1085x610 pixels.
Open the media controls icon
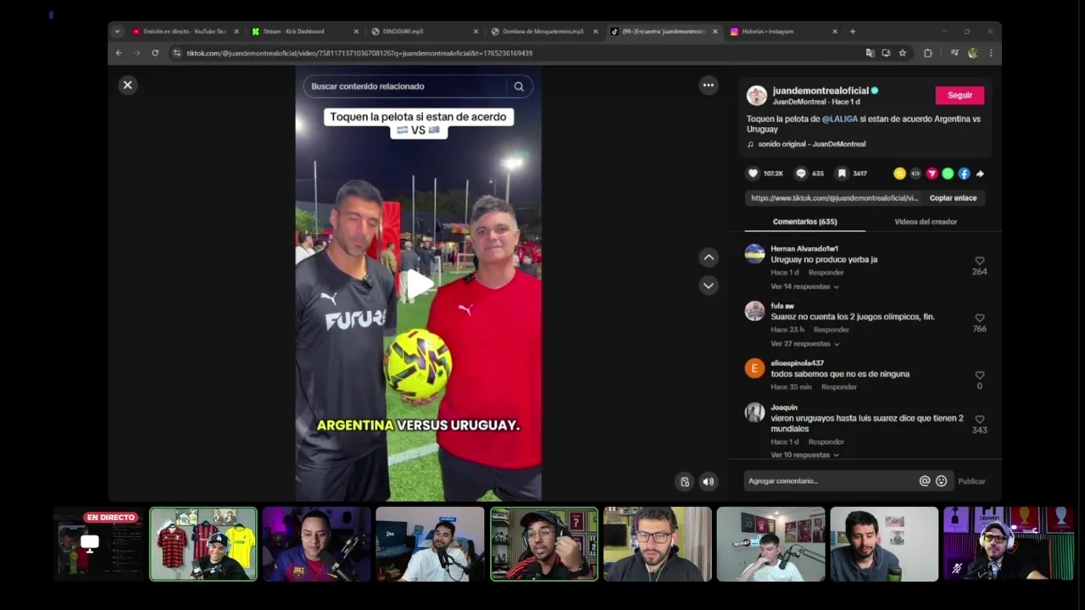[x=954, y=53]
